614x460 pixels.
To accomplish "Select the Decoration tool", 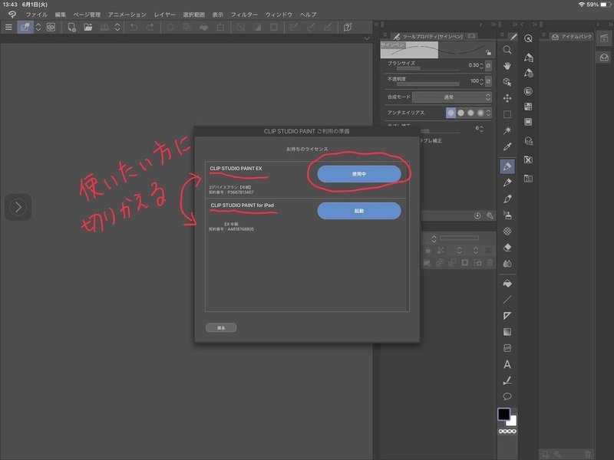I will pos(507,232).
